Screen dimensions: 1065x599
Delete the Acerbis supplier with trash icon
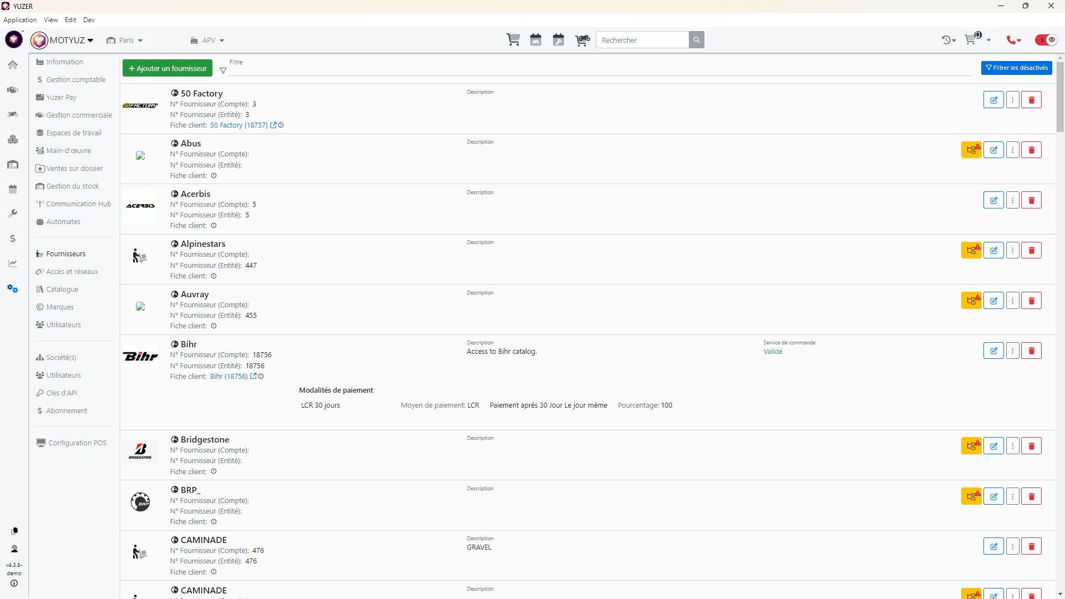point(1031,200)
